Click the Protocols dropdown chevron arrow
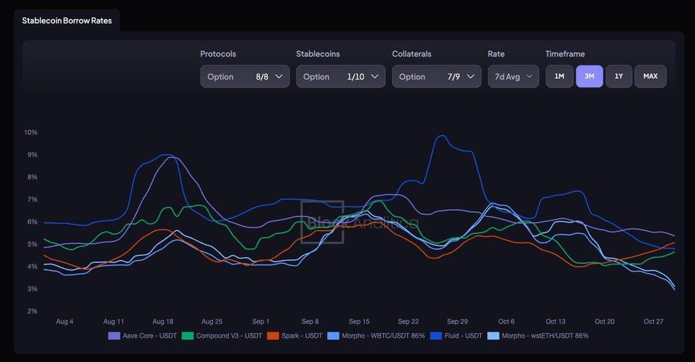 pyautogui.click(x=279, y=76)
